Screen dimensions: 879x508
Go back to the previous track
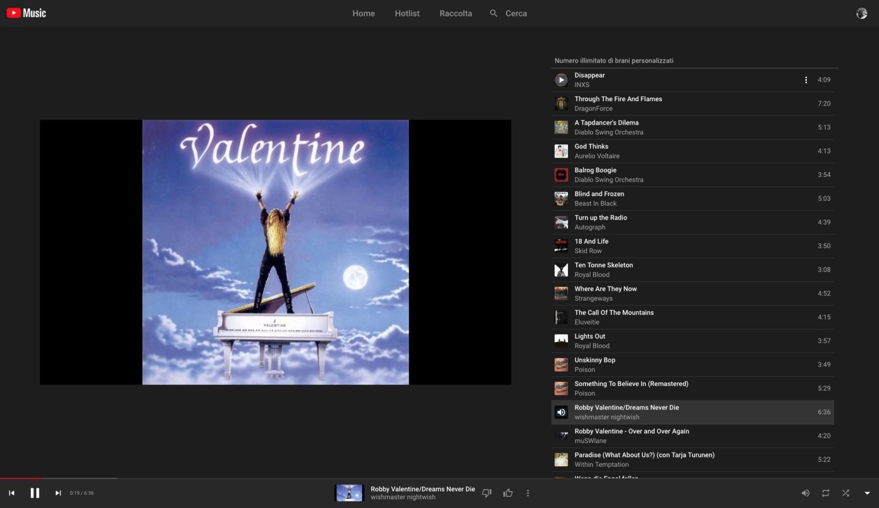point(12,493)
